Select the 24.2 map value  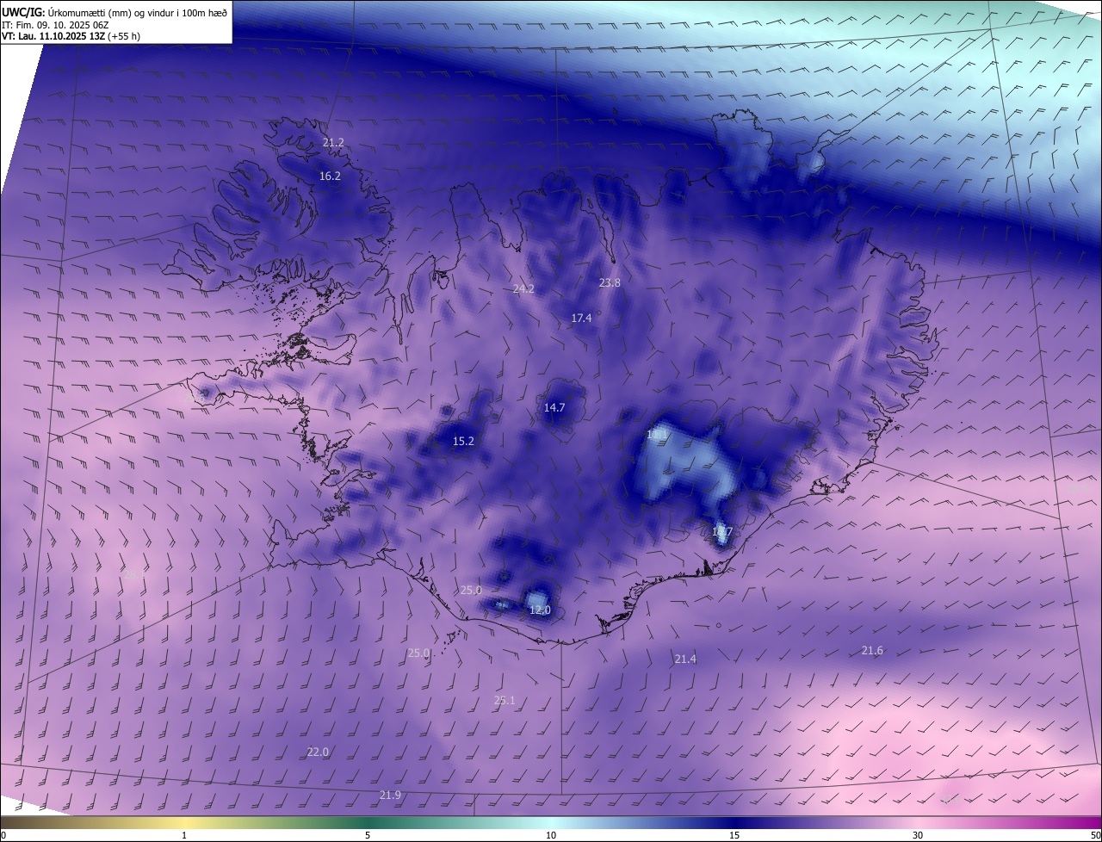(x=523, y=289)
